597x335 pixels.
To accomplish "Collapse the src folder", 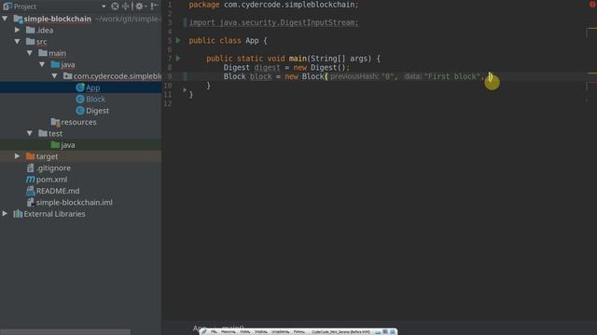I will pyautogui.click(x=17, y=41).
